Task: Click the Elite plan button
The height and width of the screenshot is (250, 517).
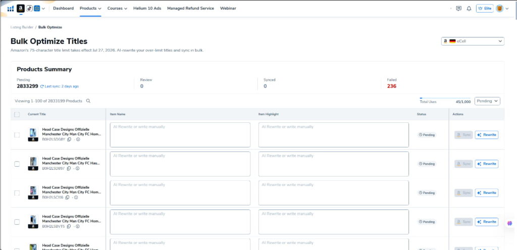Action: [x=485, y=9]
